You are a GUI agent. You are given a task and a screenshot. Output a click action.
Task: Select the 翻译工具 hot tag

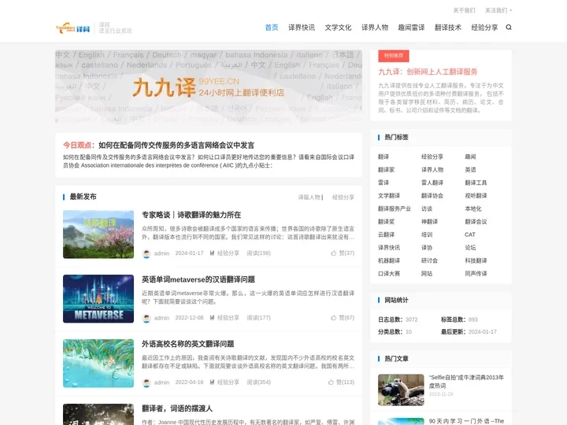click(x=476, y=183)
